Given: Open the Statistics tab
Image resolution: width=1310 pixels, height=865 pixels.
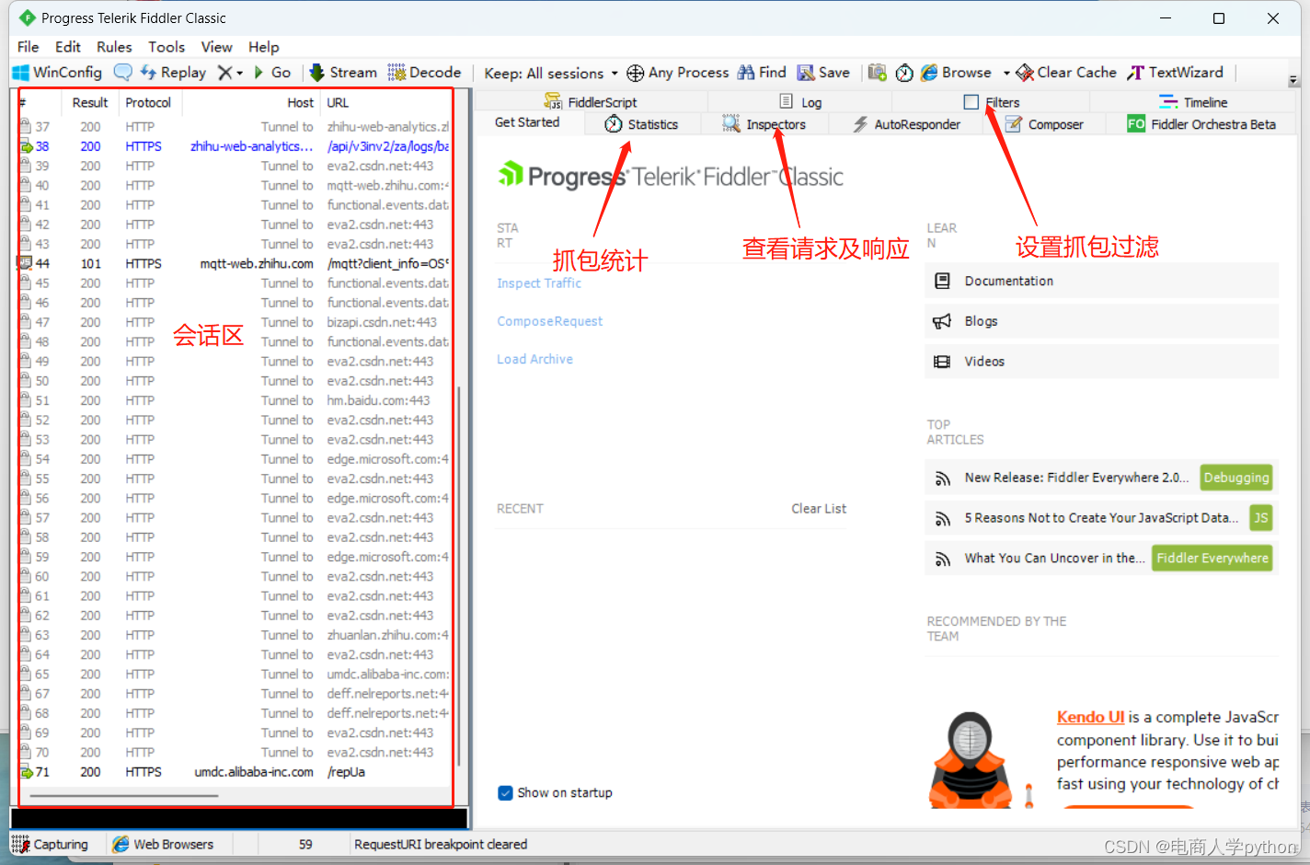Looking at the screenshot, I should coord(642,124).
